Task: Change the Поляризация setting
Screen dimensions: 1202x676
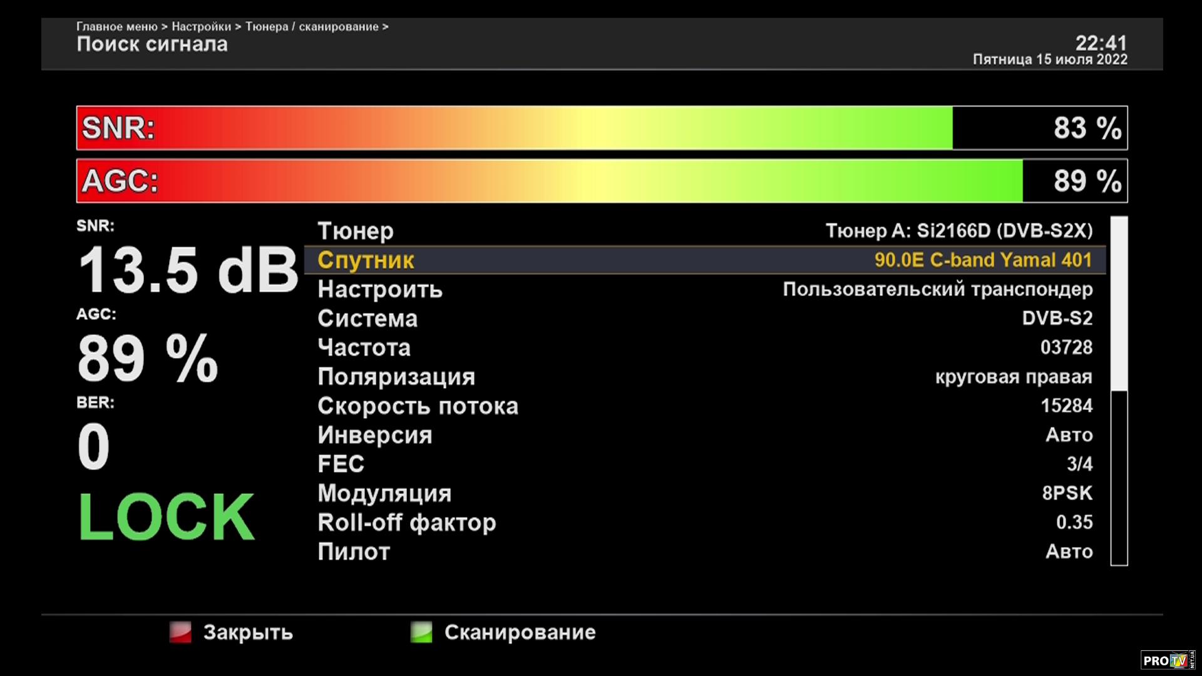Action: point(1013,377)
